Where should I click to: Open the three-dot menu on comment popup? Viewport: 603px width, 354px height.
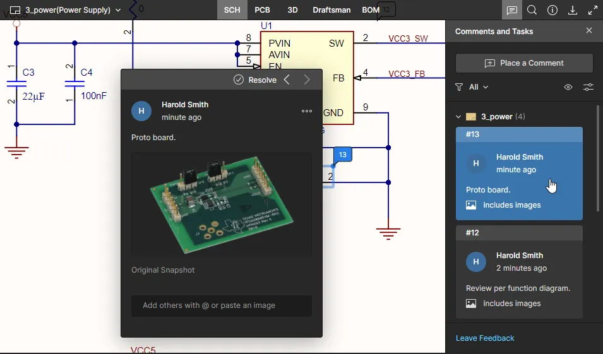307,111
